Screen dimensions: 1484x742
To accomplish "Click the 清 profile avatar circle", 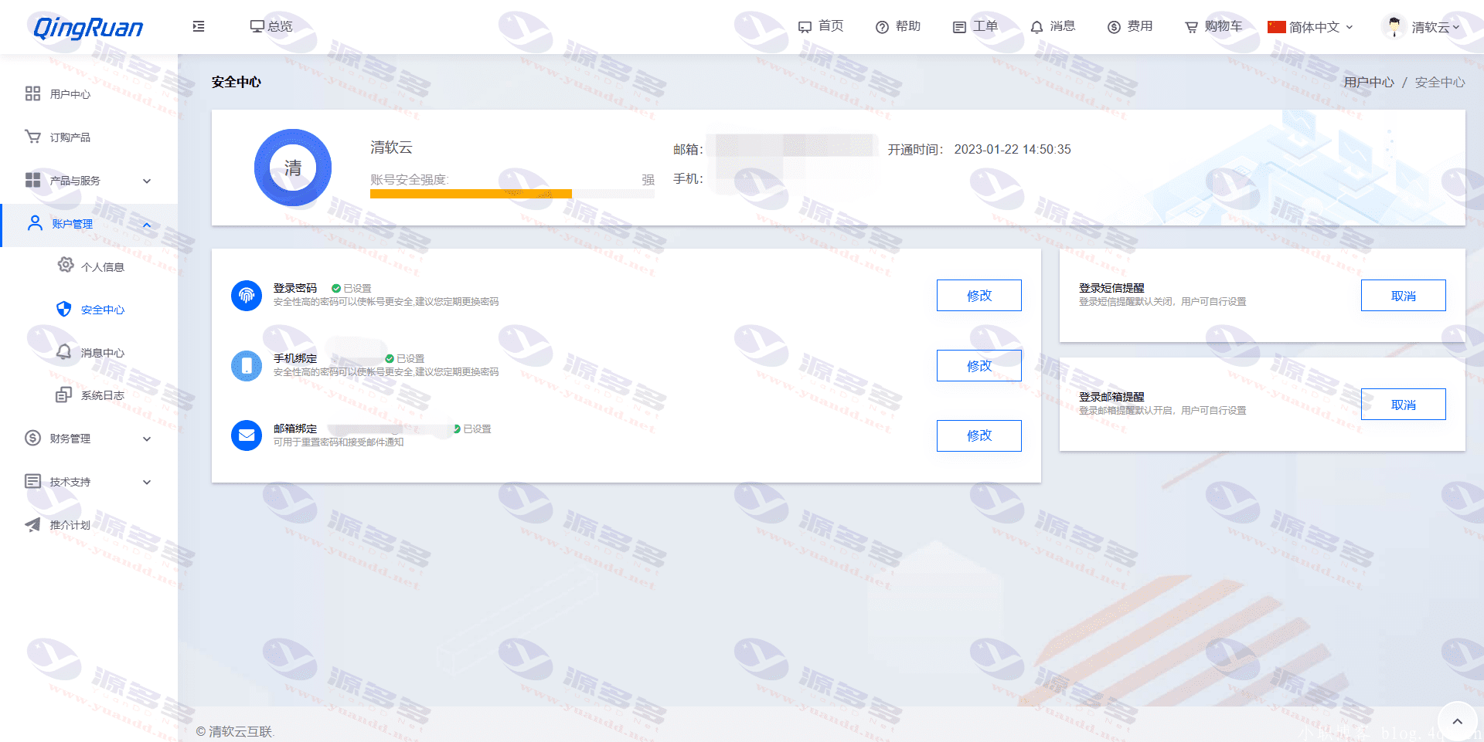I will click(x=293, y=168).
